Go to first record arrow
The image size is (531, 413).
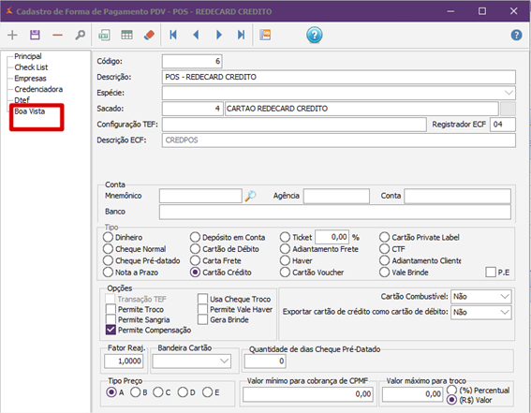[173, 35]
